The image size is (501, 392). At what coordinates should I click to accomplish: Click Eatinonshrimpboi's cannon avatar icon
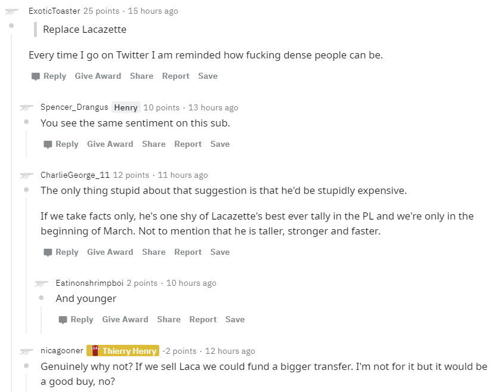(x=42, y=283)
